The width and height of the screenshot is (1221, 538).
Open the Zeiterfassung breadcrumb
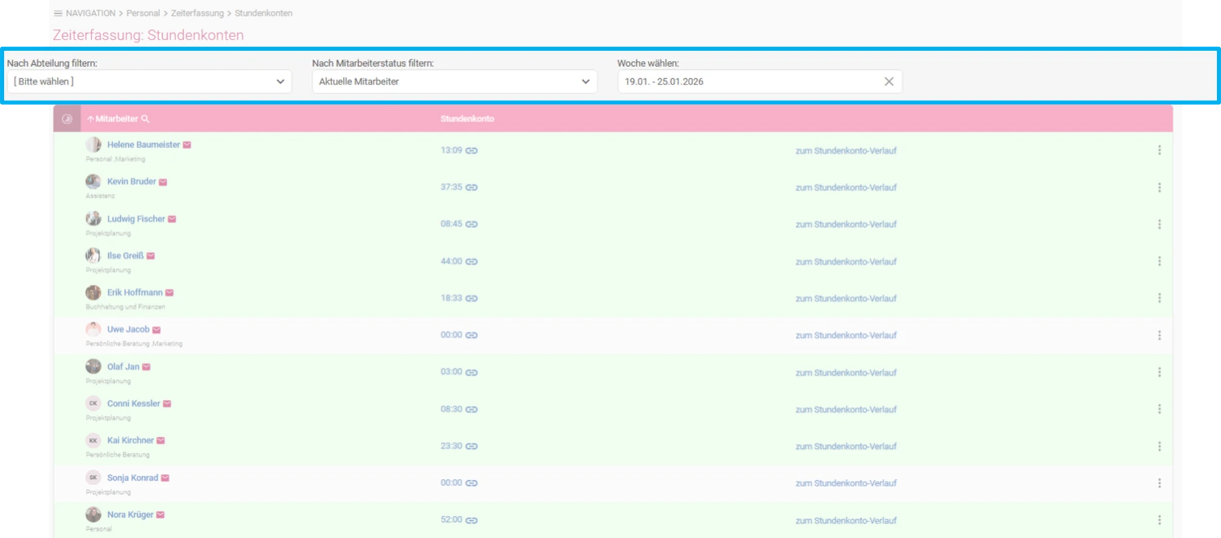[x=197, y=13]
